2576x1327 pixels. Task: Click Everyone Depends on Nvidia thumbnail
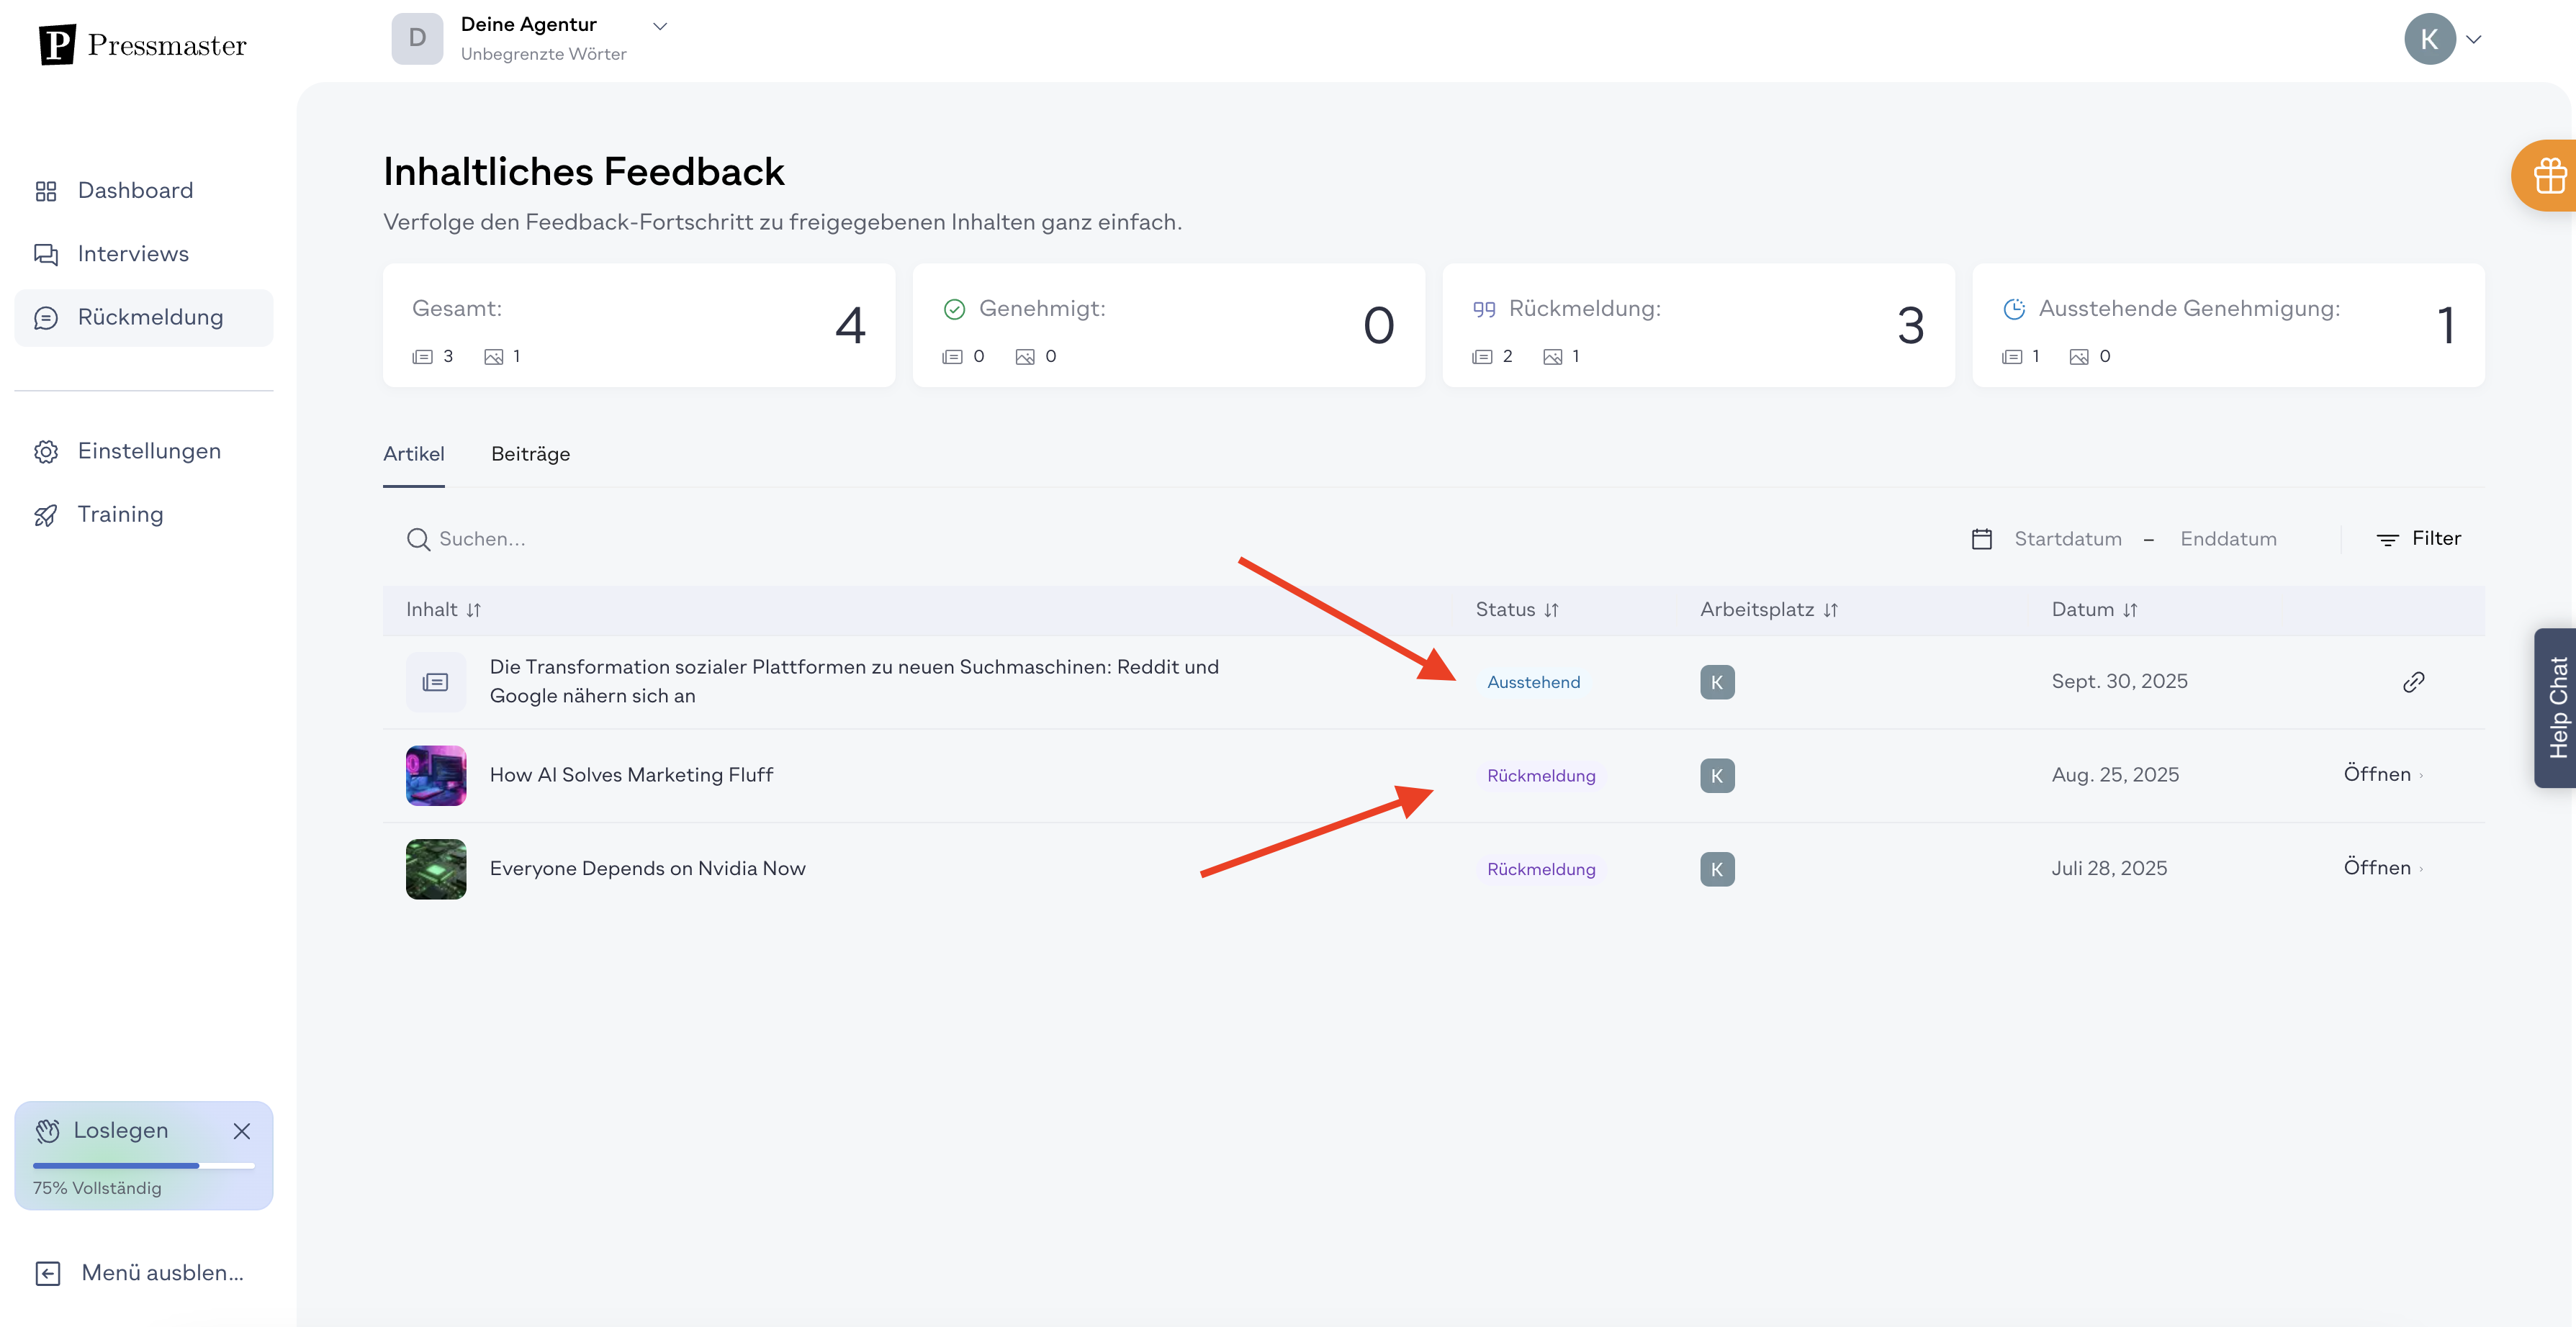(436, 869)
